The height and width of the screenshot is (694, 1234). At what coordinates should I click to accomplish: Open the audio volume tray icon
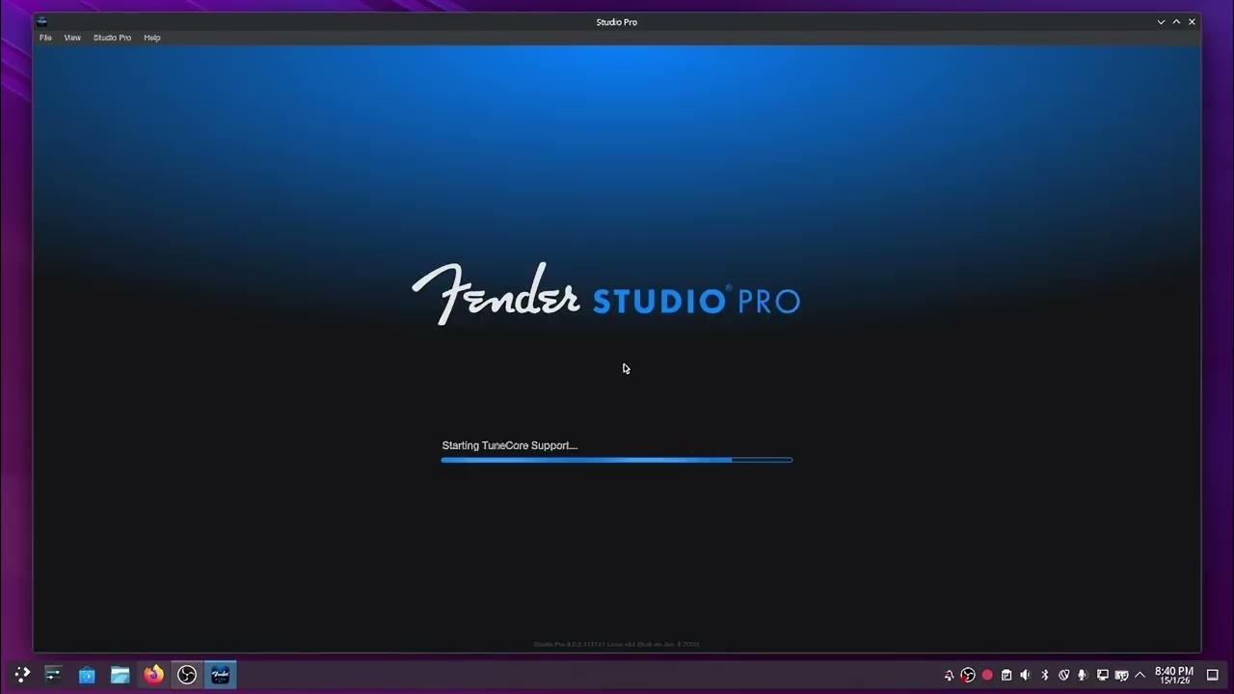tap(1025, 675)
